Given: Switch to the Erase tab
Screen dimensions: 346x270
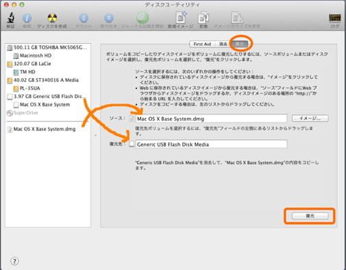Looking at the screenshot, I should [x=223, y=44].
